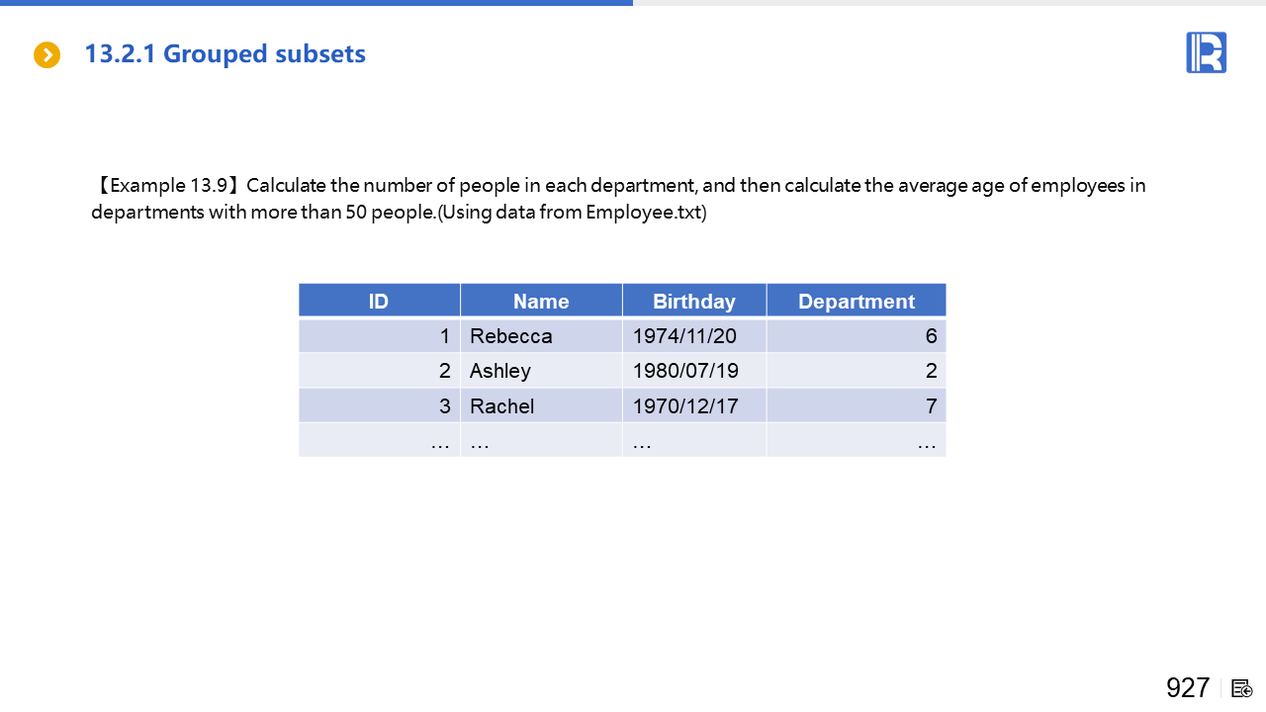This screenshot has height=712, width=1266.
Task: Click the Rebecca name cell
Action: pos(511,336)
